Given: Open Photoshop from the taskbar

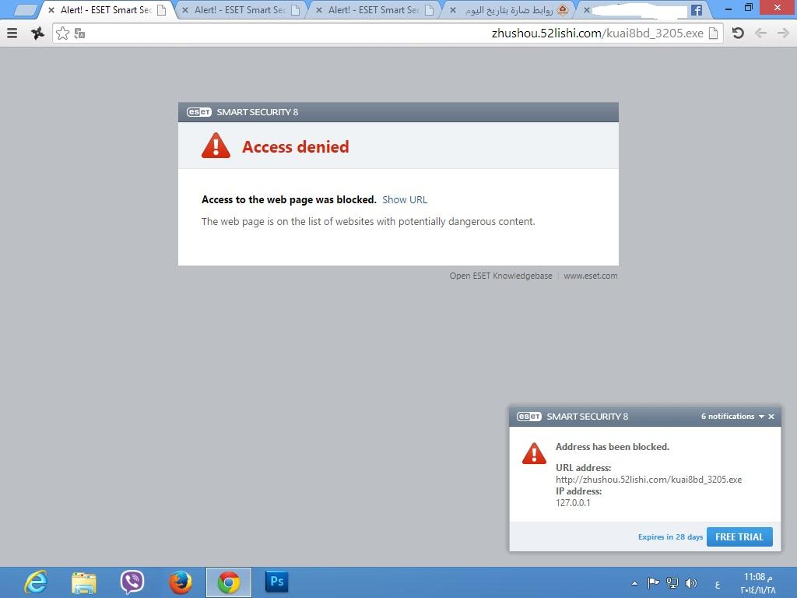Looking at the screenshot, I should tap(277, 582).
